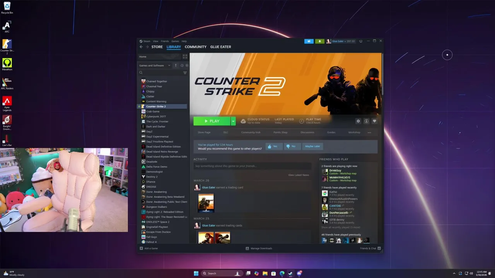
Task: Open the Friends menu
Action: (x=165, y=41)
